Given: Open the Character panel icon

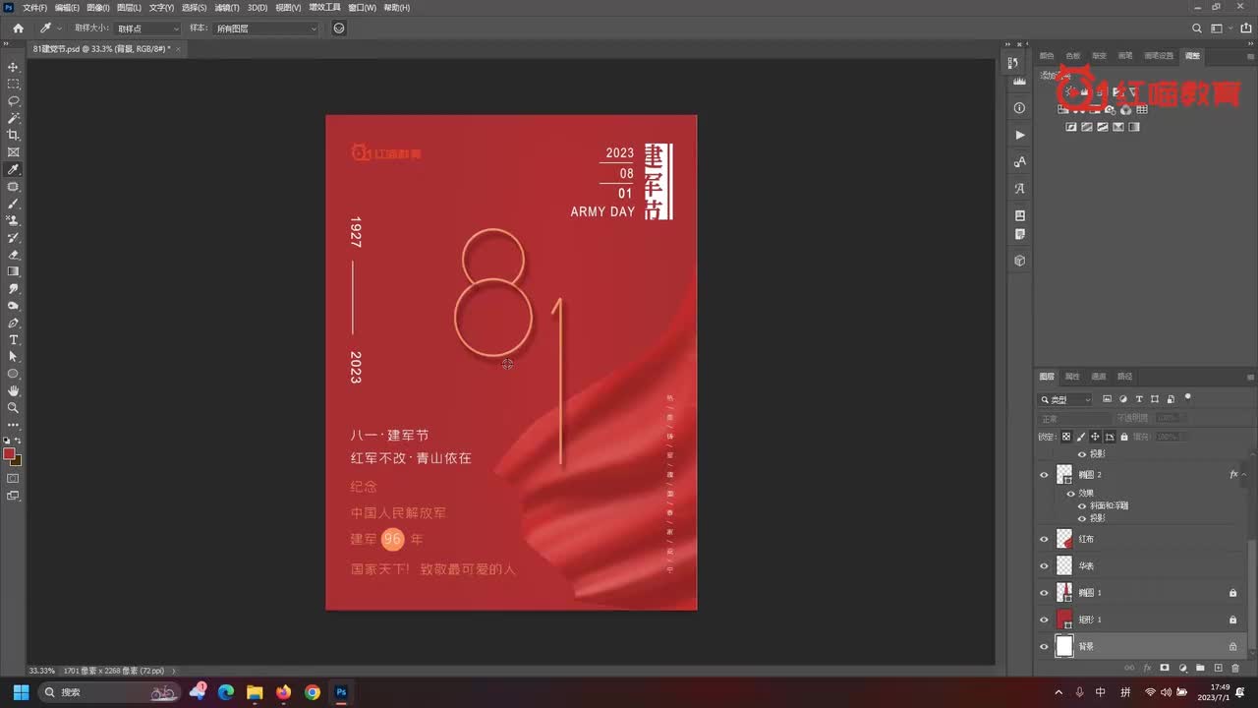Looking at the screenshot, I should click(1019, 161).
